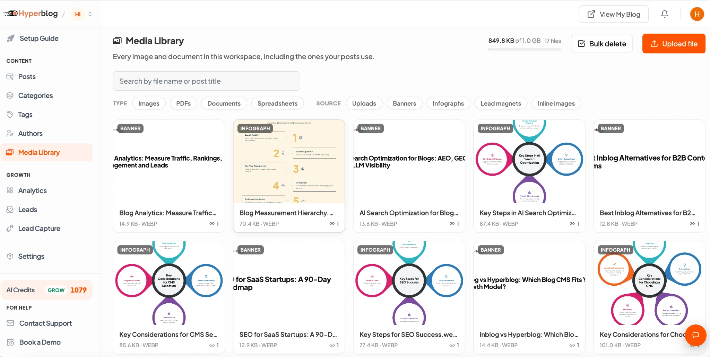The height and width of the screenshot is (357, 710).
Task: Click the AI Credits GROW badge
Action: click(56, 290)
